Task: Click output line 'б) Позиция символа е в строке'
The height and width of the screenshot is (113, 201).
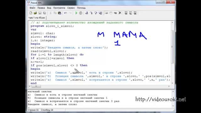Action: pos(68,98)
